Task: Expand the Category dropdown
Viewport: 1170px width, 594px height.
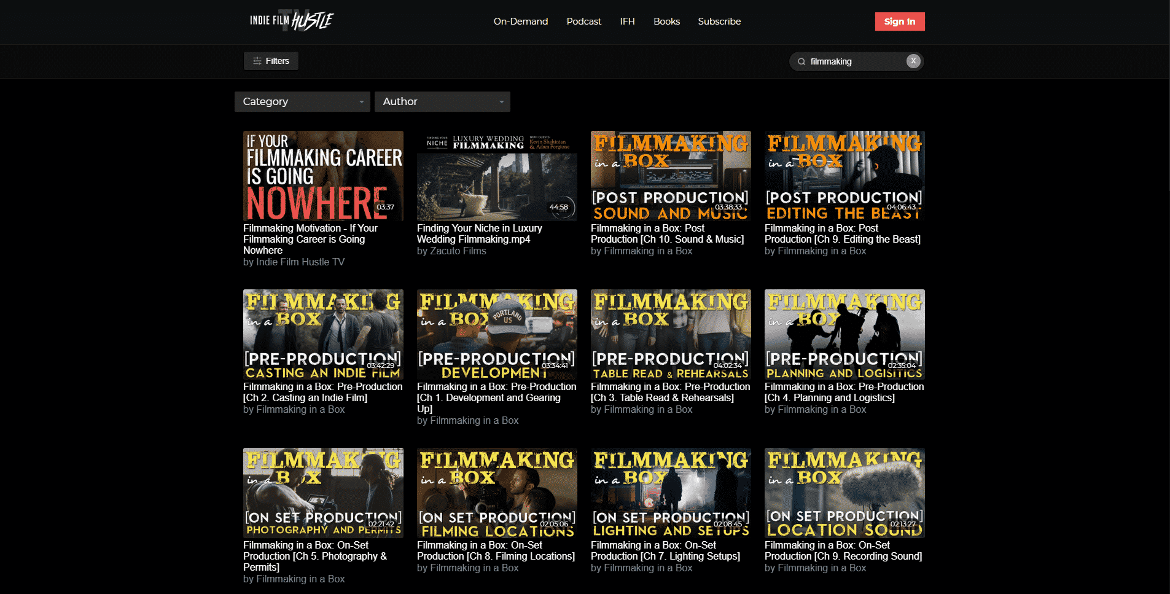Action: 302,101
